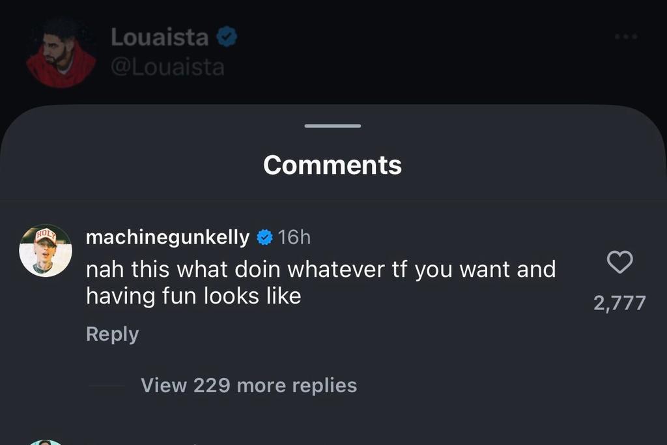Click Reply under machinegunkelly's comment
The width and height of the screenshot is (667, 445).
pos(111,334)
